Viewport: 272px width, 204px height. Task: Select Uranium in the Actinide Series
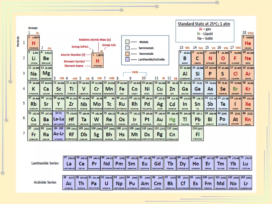(x=107, y=183)
